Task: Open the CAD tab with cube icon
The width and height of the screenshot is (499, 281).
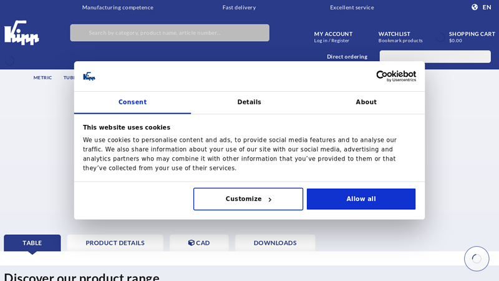Action: (x=199, y=243)
